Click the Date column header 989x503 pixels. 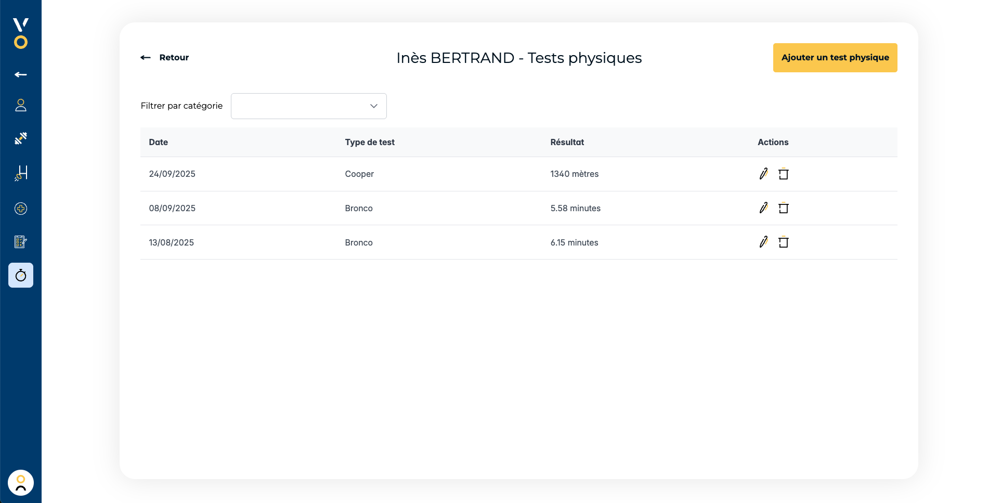pos(159,143)
